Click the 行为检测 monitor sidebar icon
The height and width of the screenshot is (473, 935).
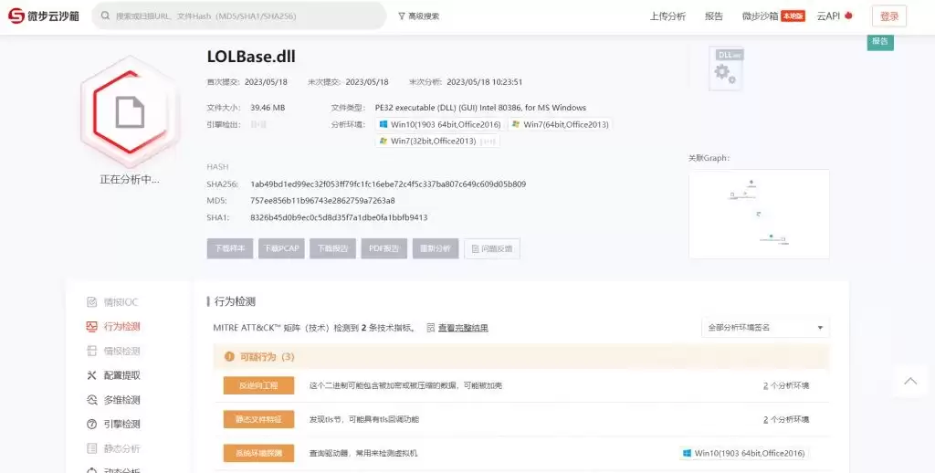click(x=92, y=327)
